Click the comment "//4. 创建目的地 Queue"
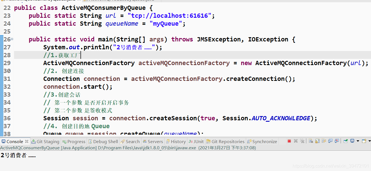Screen dimensions: 371x171 point(77,126)
